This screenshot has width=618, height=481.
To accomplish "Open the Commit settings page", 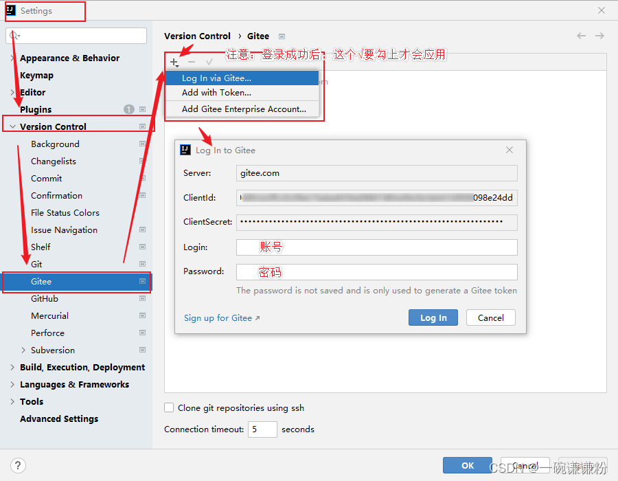I will coord(47,178).
